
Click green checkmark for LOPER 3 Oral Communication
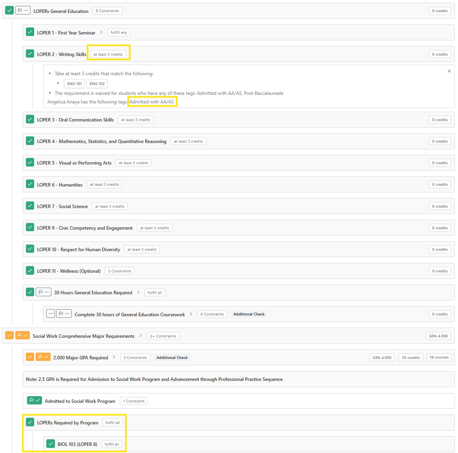point(30,119)
